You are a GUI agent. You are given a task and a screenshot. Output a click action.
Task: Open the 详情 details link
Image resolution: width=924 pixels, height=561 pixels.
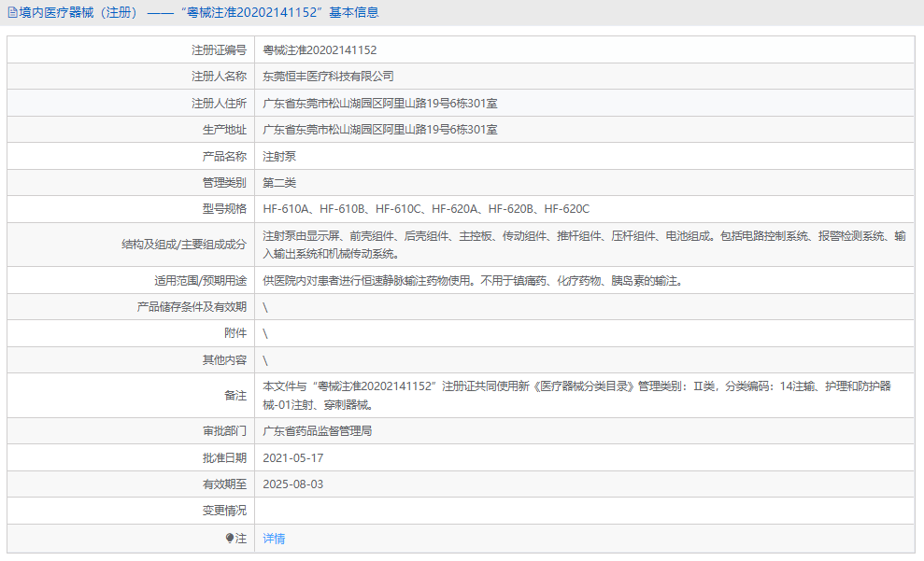(271, 539)
